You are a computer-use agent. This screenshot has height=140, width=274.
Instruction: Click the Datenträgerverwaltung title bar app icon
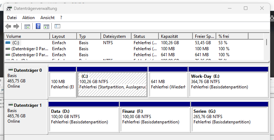(x=9, y=8)
